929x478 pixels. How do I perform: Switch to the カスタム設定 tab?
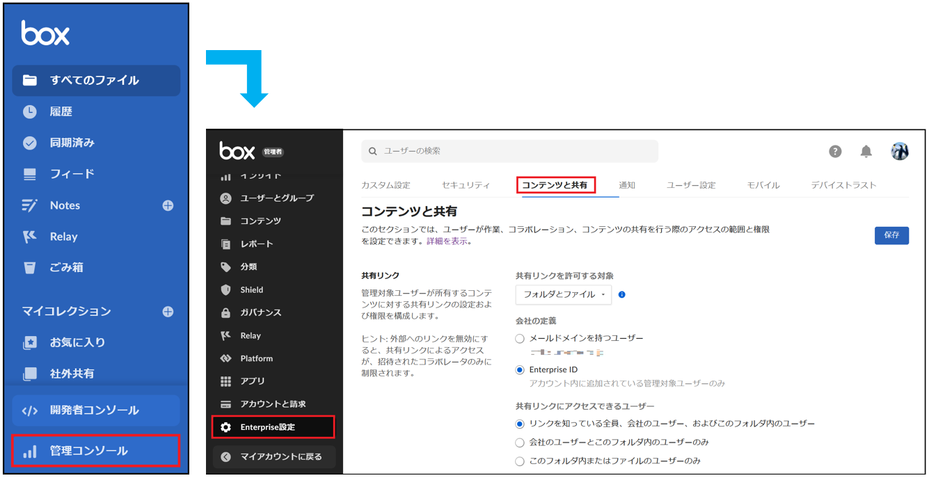click(x=386, y=185)
